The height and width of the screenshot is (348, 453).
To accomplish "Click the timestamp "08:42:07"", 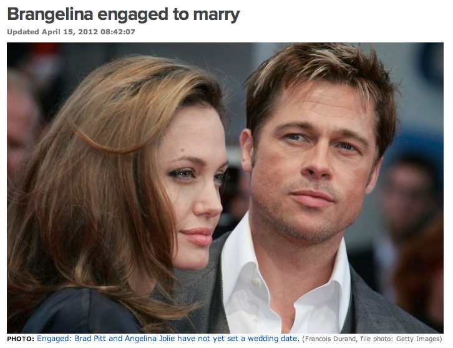I will click(x=118, y=32).
